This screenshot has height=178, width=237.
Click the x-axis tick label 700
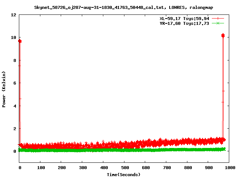coord(167,168)
